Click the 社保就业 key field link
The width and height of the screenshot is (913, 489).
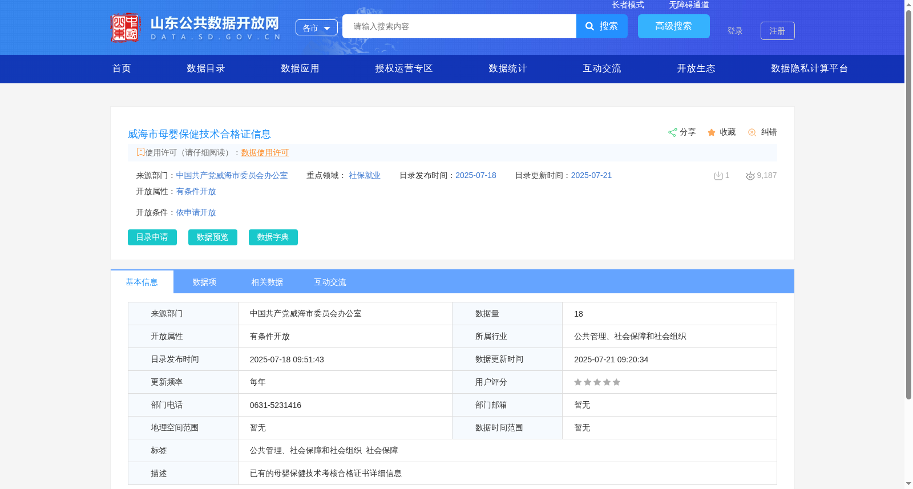tap(365, 175)
